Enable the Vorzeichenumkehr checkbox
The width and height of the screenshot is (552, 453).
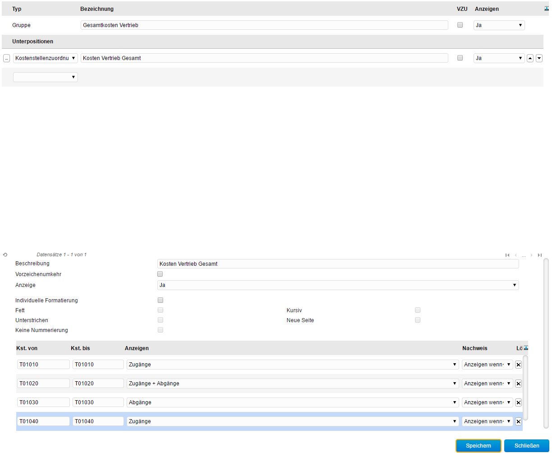tap(160, 274)
